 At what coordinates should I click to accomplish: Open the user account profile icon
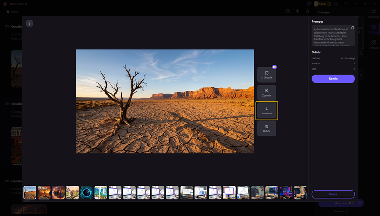(x=336, y=4)
